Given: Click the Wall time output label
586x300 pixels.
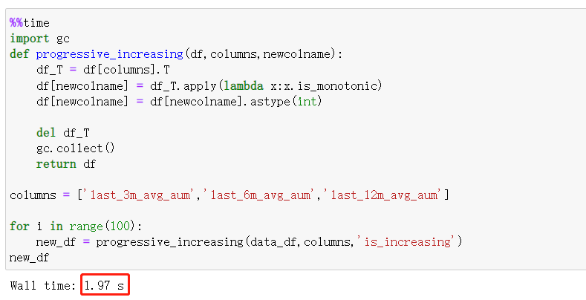Looking at the screenshot, I should click(x=42, y=286).
